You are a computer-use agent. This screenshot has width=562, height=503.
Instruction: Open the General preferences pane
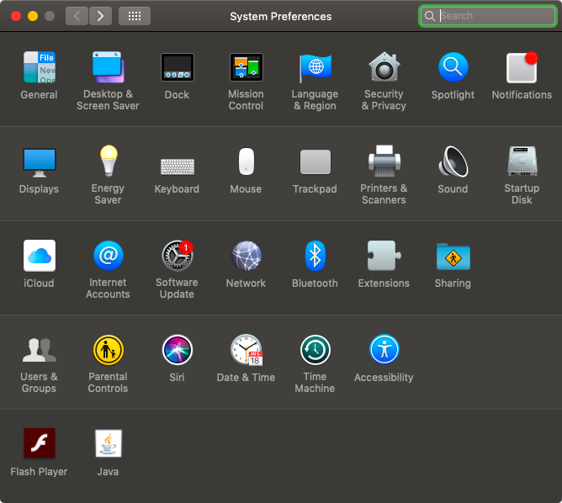(39, 67)
